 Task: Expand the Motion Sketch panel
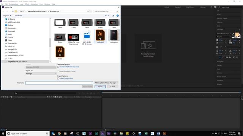coord(221,77)
